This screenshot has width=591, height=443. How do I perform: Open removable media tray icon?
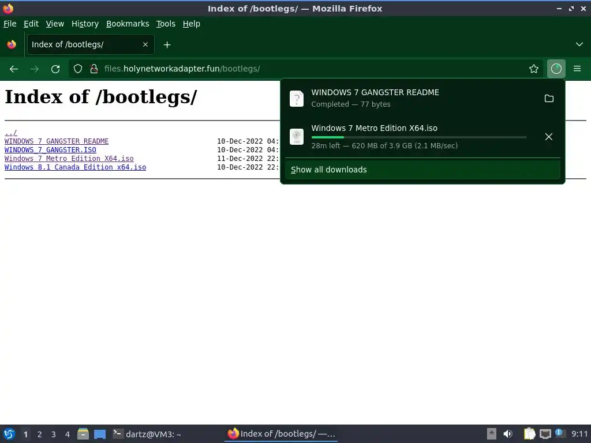[492, 434]
